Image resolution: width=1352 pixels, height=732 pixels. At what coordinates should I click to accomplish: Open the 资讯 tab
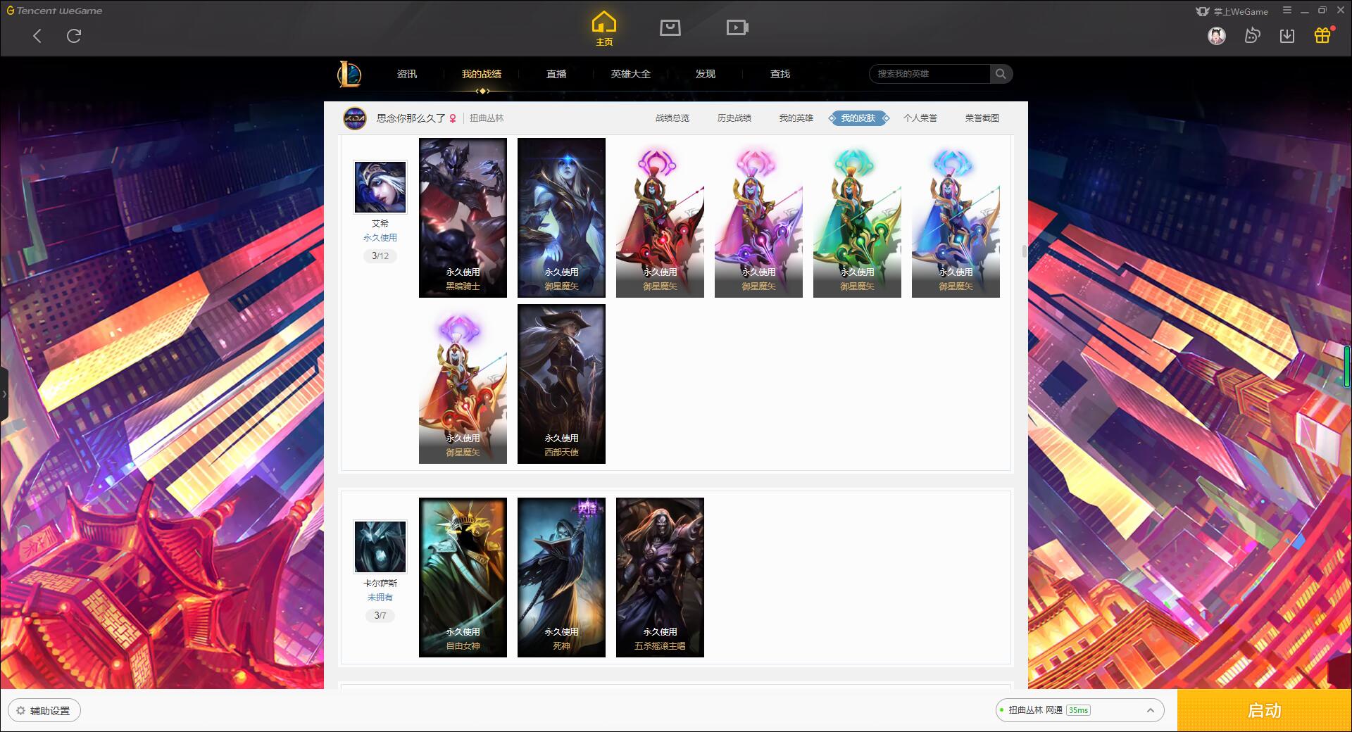(x=406, y=74)
